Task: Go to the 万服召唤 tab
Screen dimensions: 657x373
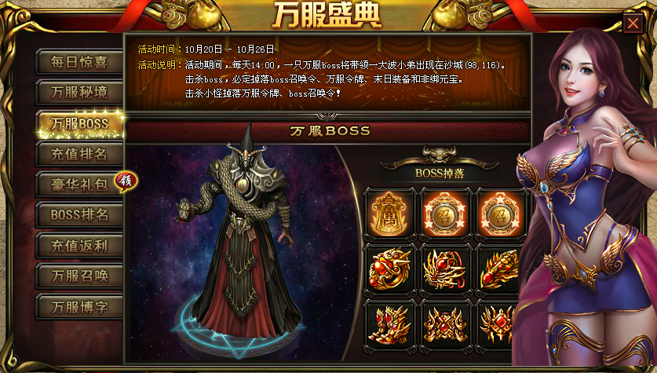Action: [x=79, y=276]
